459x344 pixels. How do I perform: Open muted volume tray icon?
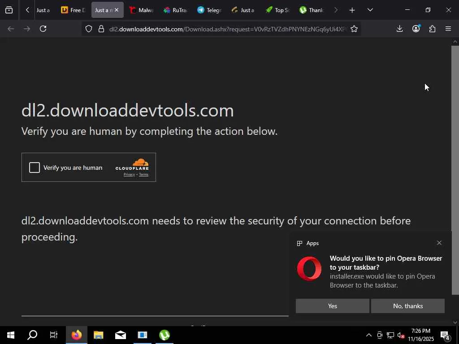point(401,335)
